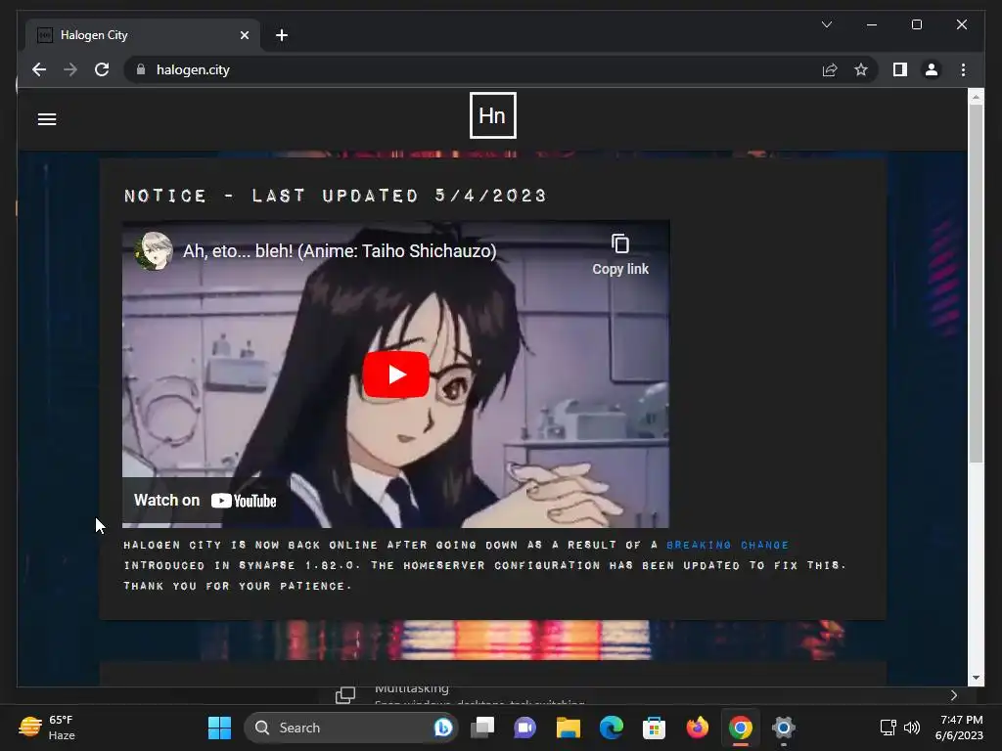Go back in Chrome
The height and width of the screenshot is (751, 1002).
click(x=39, y=69)
